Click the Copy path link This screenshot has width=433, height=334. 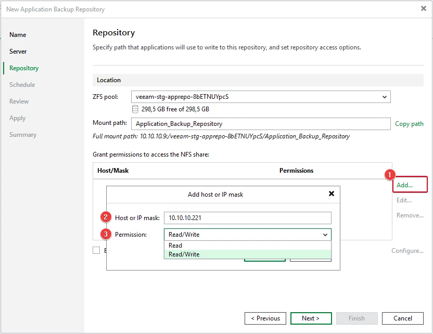point(409,124)
